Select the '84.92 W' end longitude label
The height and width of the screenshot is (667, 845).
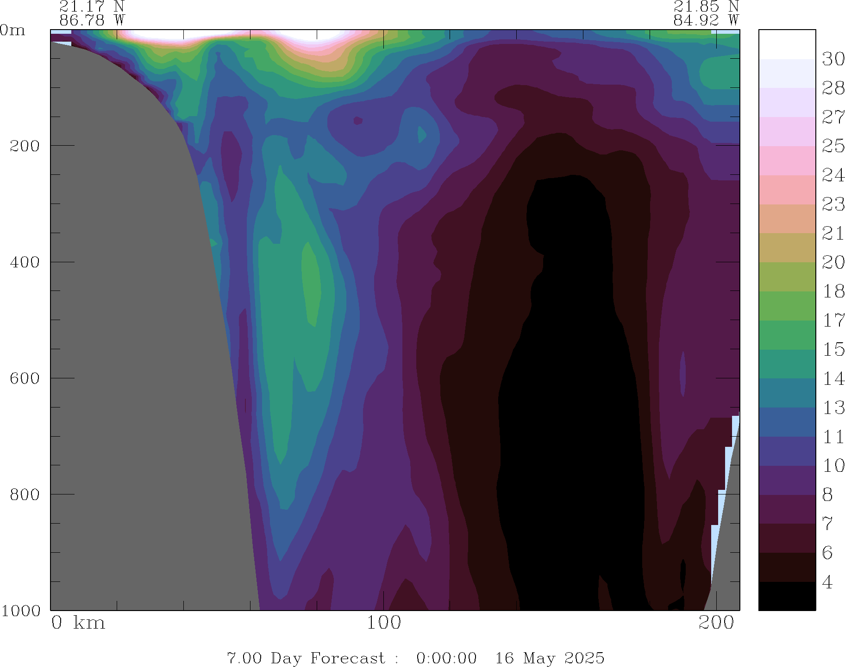click(x=706, y=20)
